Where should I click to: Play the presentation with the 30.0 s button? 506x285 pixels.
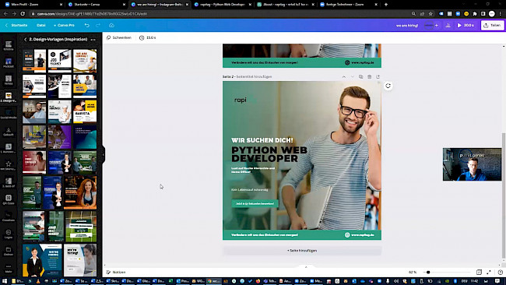coord(466,25)
